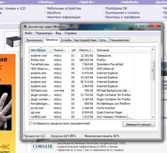This screenshot has height=153, width=167.
Task: Open the Быстродействие tab
Action: point(85,40)
